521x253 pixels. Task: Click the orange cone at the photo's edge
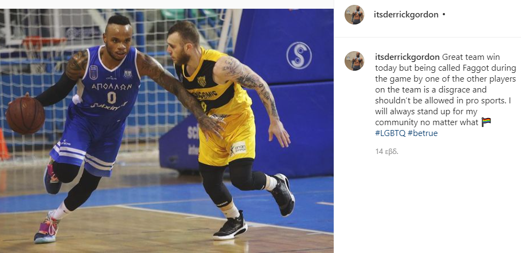[4, 144]
